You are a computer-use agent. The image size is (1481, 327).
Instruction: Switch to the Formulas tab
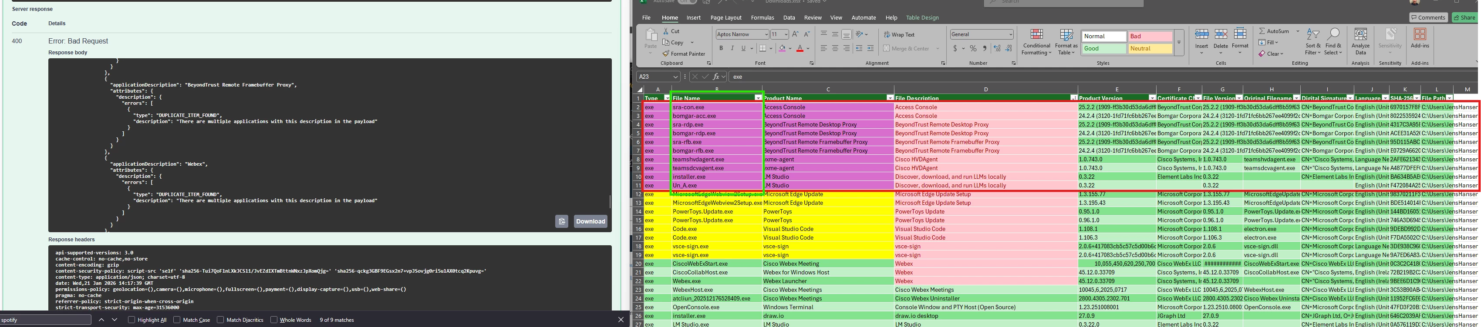[x=762, y=18]
